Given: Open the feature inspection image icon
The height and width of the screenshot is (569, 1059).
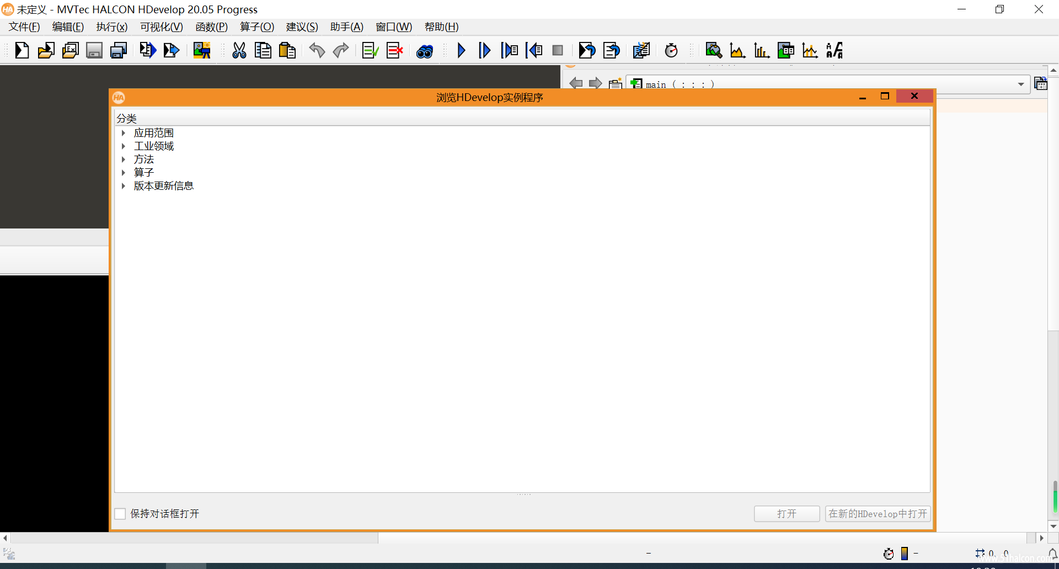Looking at the screenshot, I should click(786, 51).
